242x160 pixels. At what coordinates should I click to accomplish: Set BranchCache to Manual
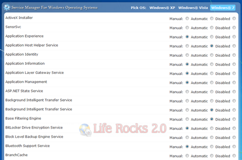coord(187,155)
